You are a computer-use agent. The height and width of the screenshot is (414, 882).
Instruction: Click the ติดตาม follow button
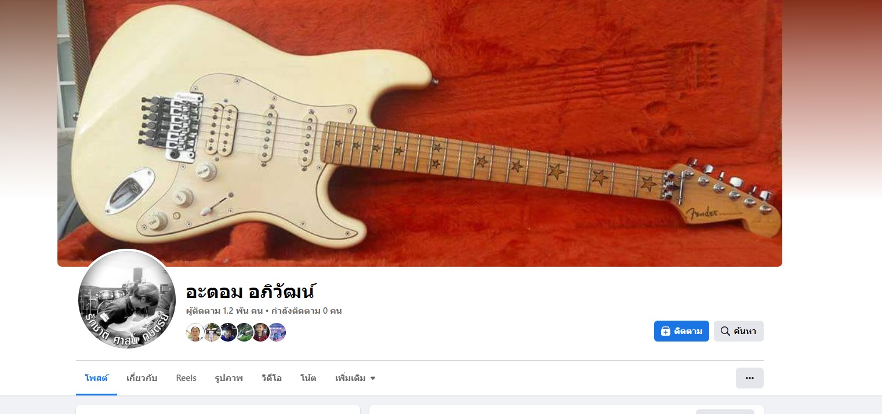point(681,331)
